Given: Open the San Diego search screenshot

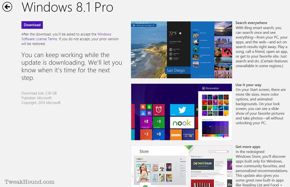Looking at the screenshot, I should (x=182, y=50).
